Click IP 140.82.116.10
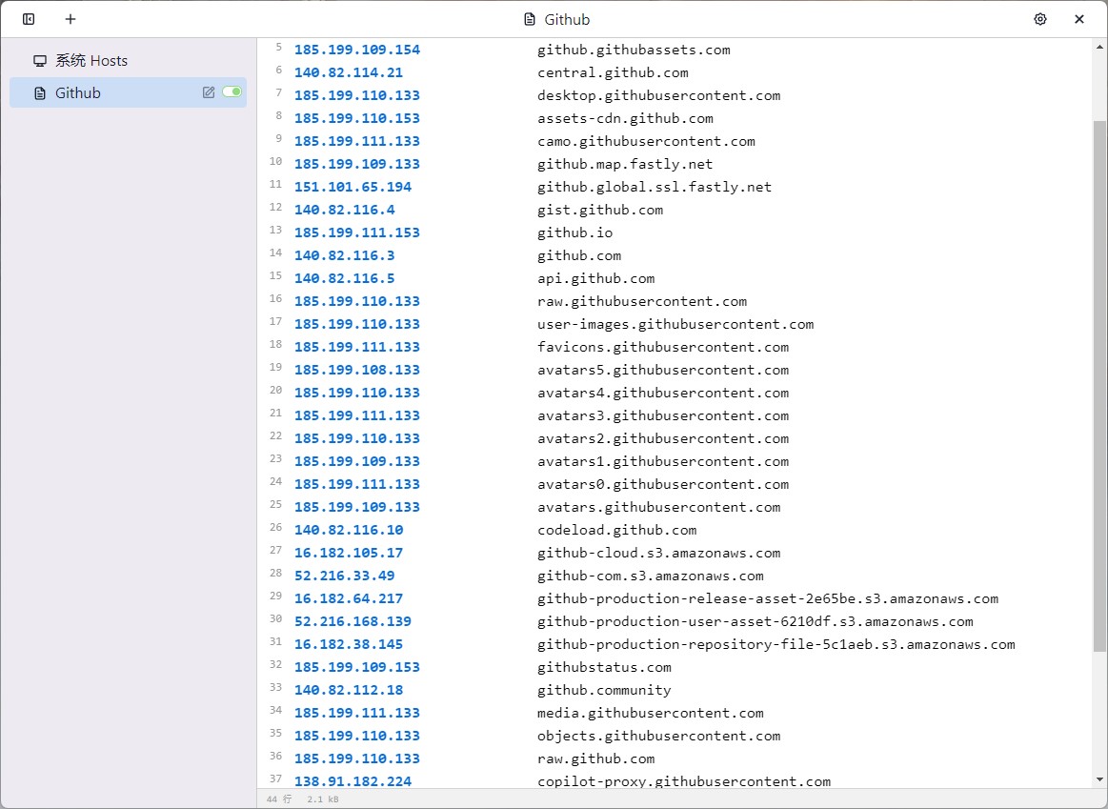The image size is (1108, 809). coord(349,530)
